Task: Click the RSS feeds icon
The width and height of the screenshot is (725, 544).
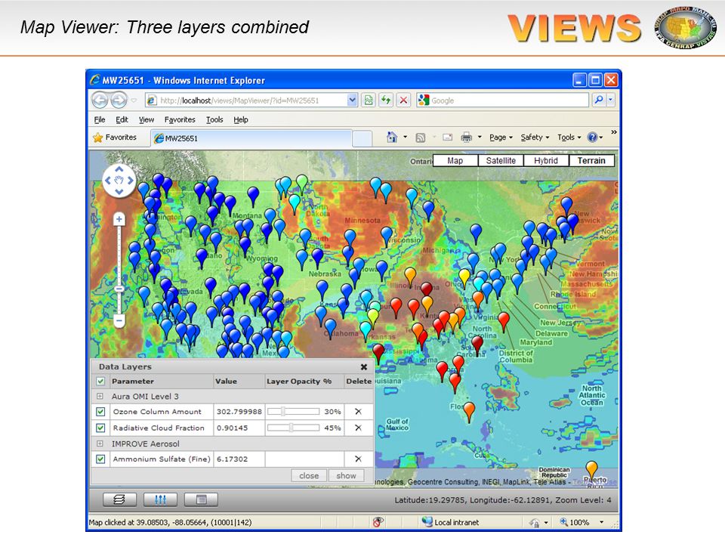Action: click(421, 138)
